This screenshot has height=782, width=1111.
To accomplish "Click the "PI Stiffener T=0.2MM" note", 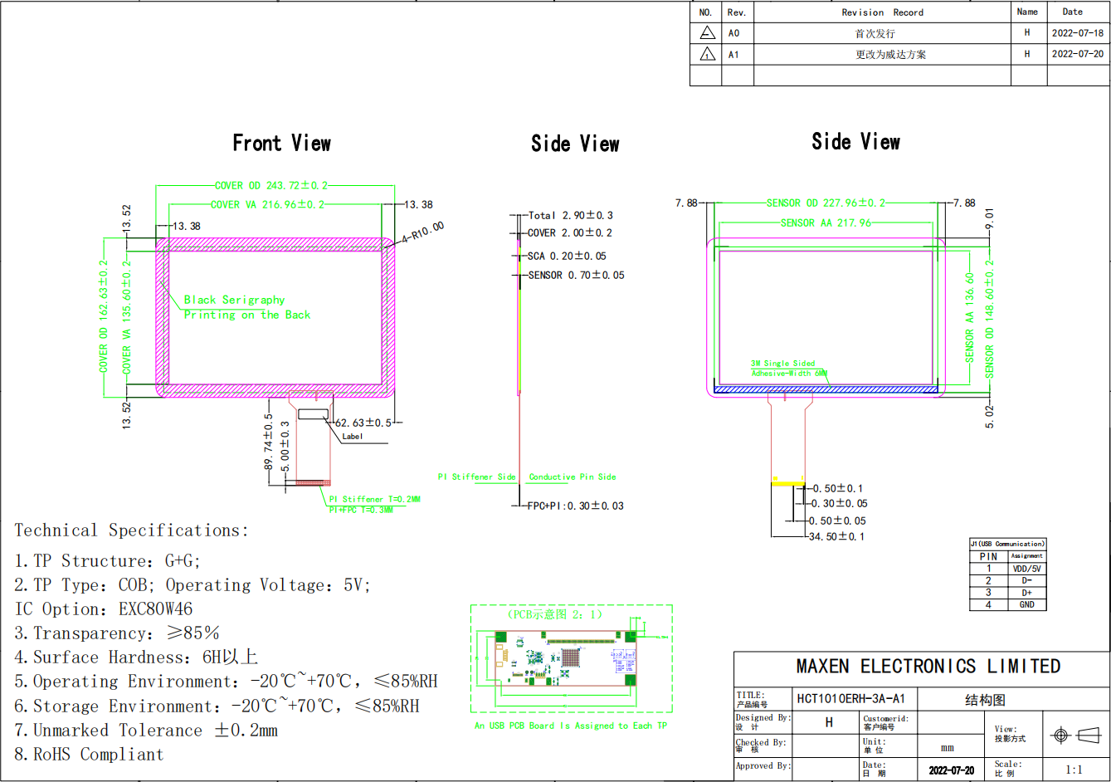I will tap(375, 500).
